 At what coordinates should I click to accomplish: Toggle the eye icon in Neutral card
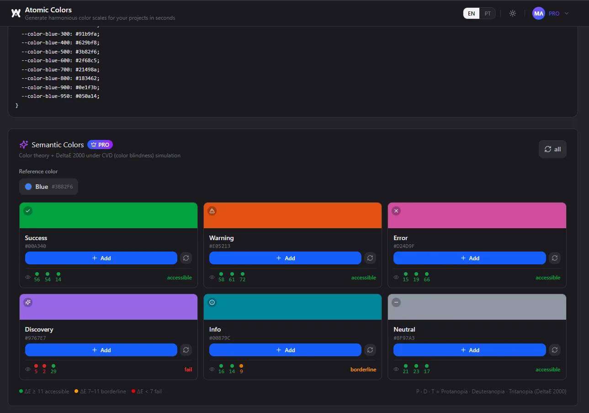coord(396,369)
